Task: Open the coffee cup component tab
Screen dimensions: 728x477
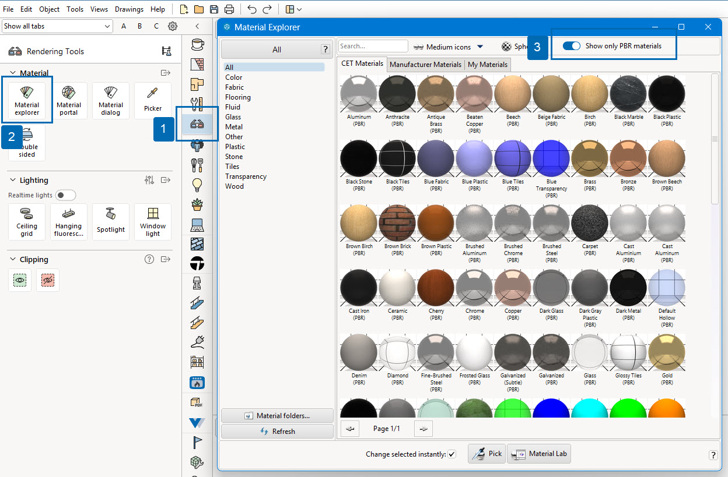Action: pyautogui.click(x=198, y=44)
